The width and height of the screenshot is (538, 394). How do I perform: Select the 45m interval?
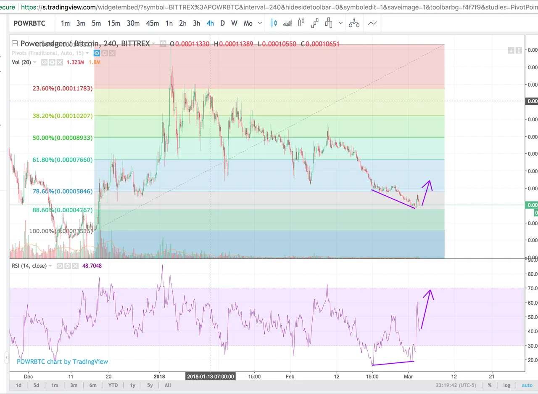(152, 24)
